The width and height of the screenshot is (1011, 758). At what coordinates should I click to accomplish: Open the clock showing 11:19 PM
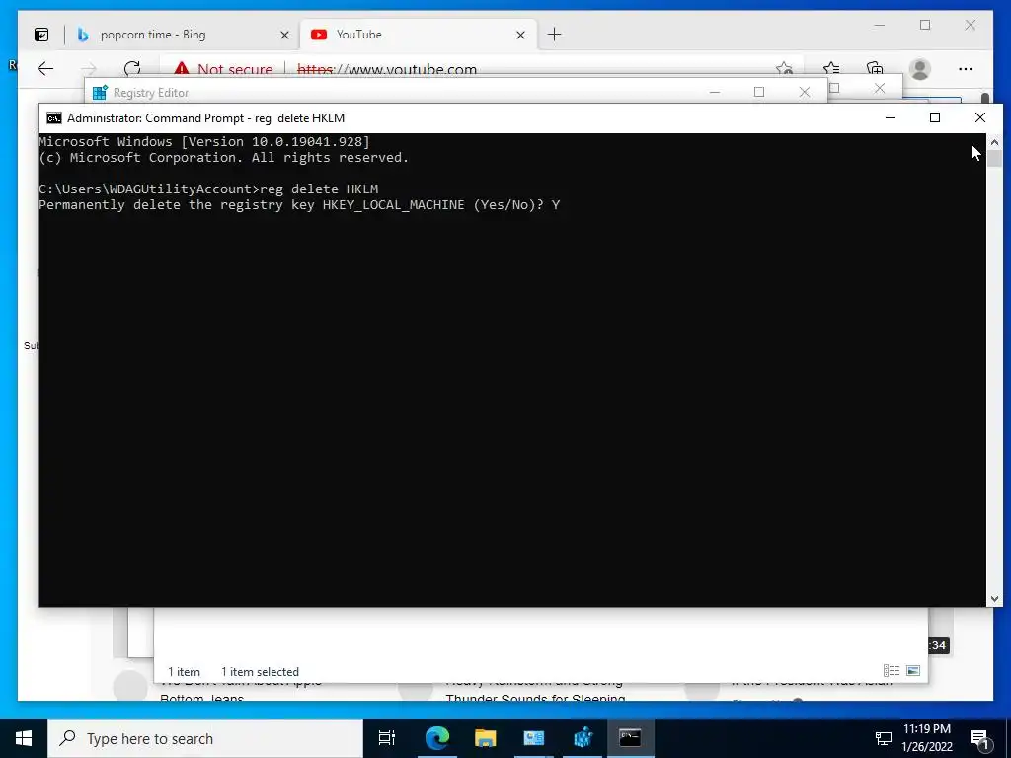click(926, 738)
